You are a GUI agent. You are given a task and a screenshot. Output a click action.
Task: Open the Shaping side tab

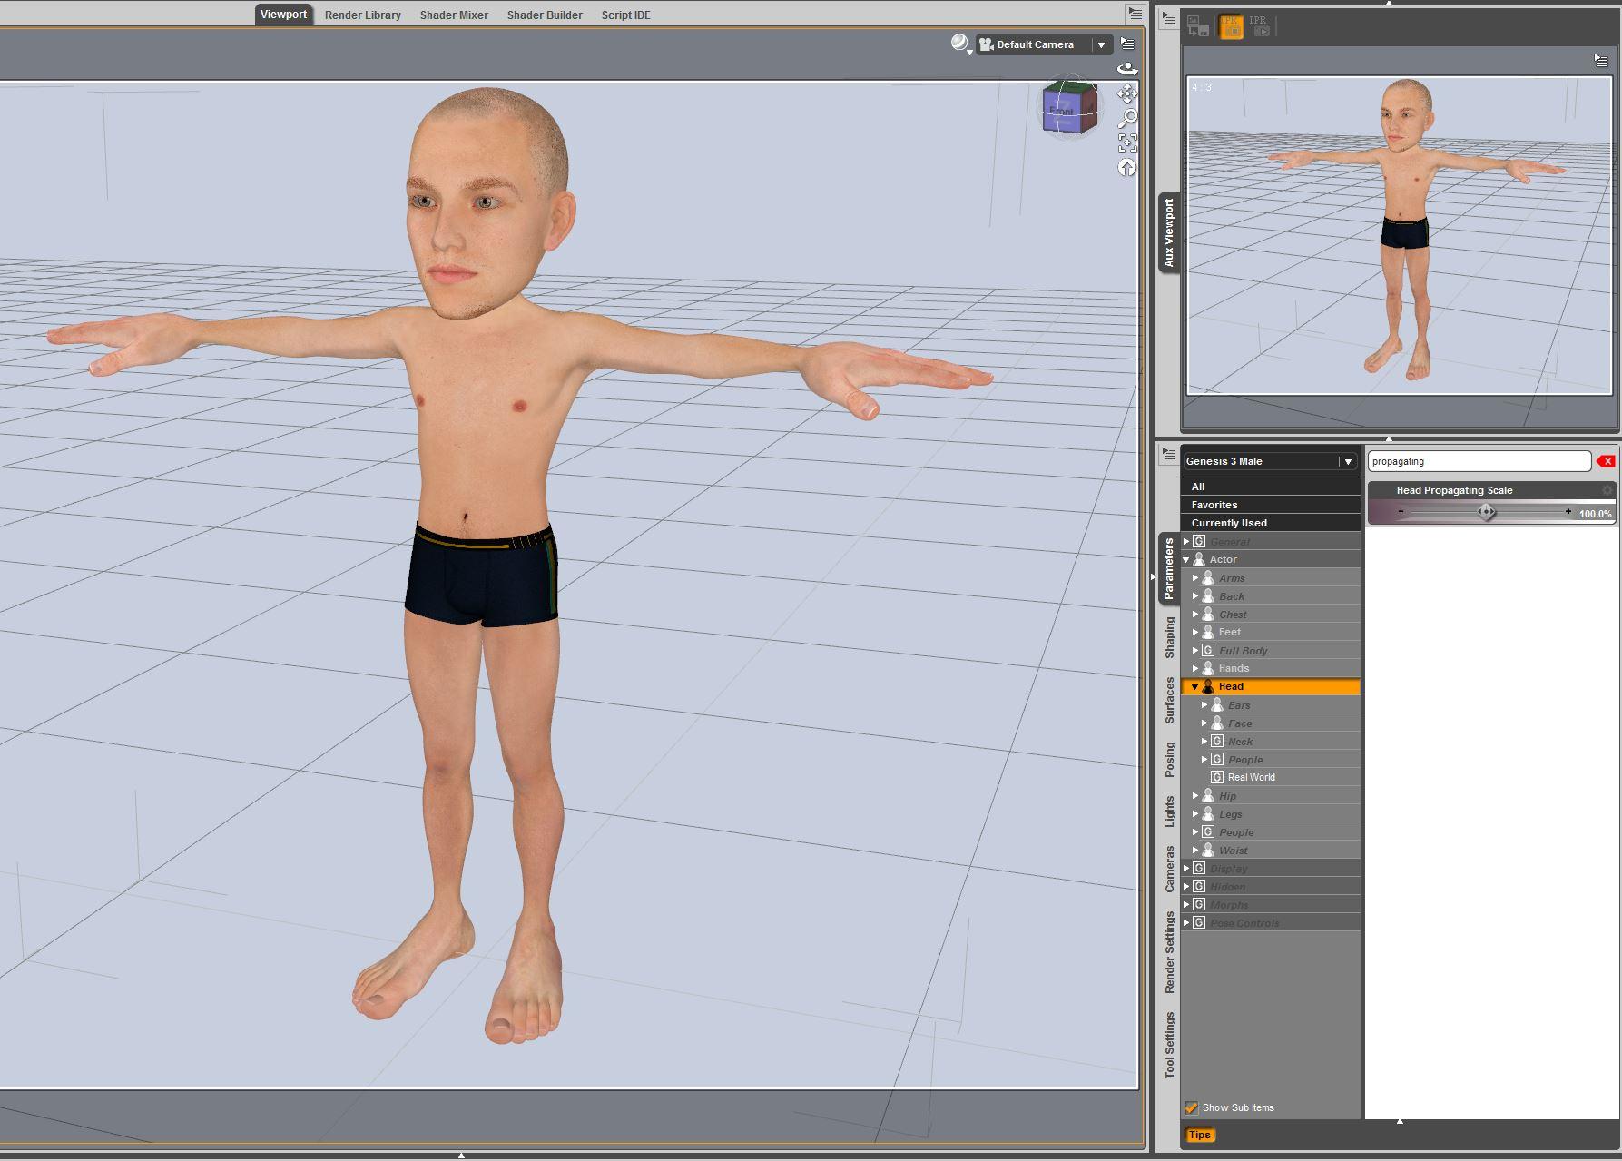click(1169, 637)
